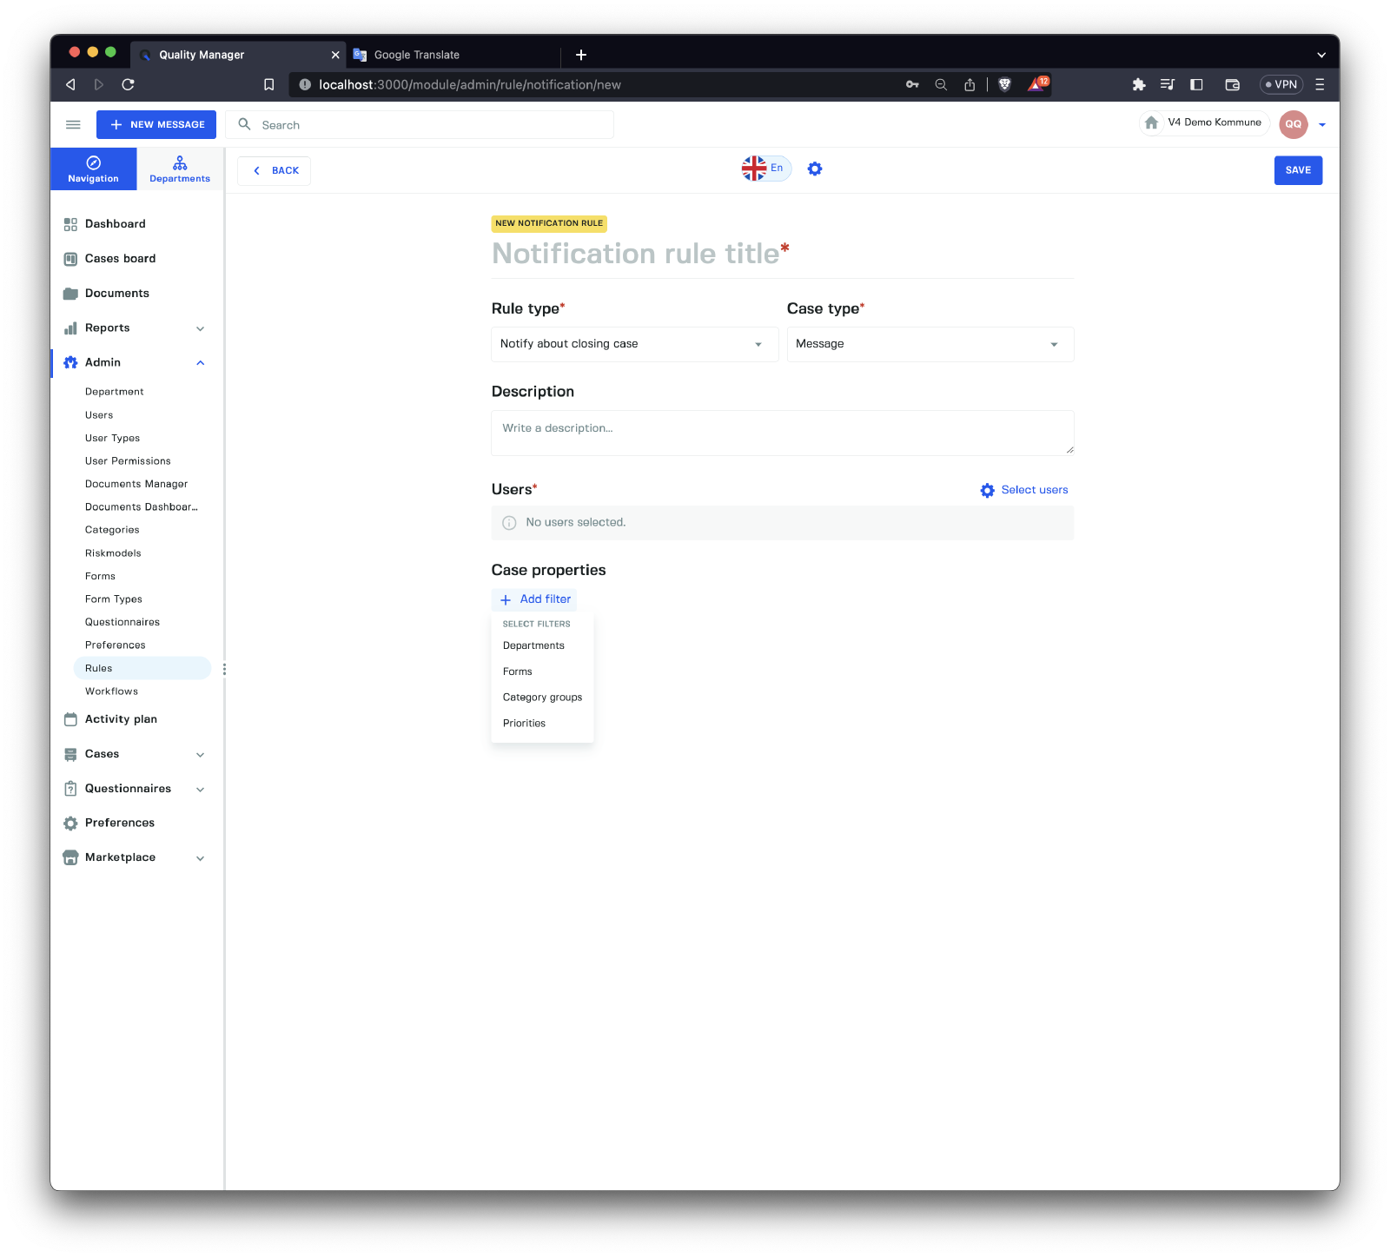The image size is (1390, 1257).
Task: Select Category groups filter option
Action: tap(542, 698)
